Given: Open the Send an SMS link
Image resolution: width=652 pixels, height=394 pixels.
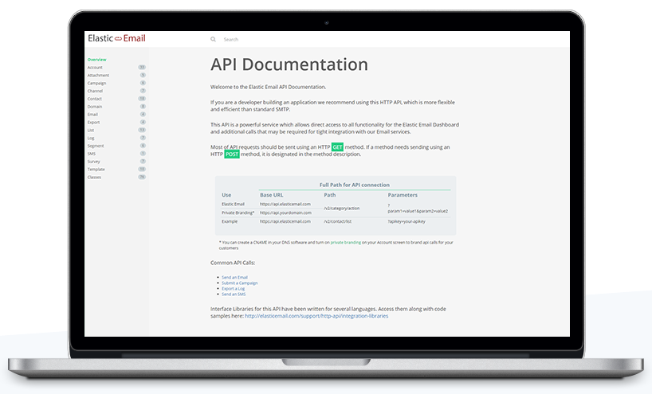Looking at the screenshot, I should 234,295.
